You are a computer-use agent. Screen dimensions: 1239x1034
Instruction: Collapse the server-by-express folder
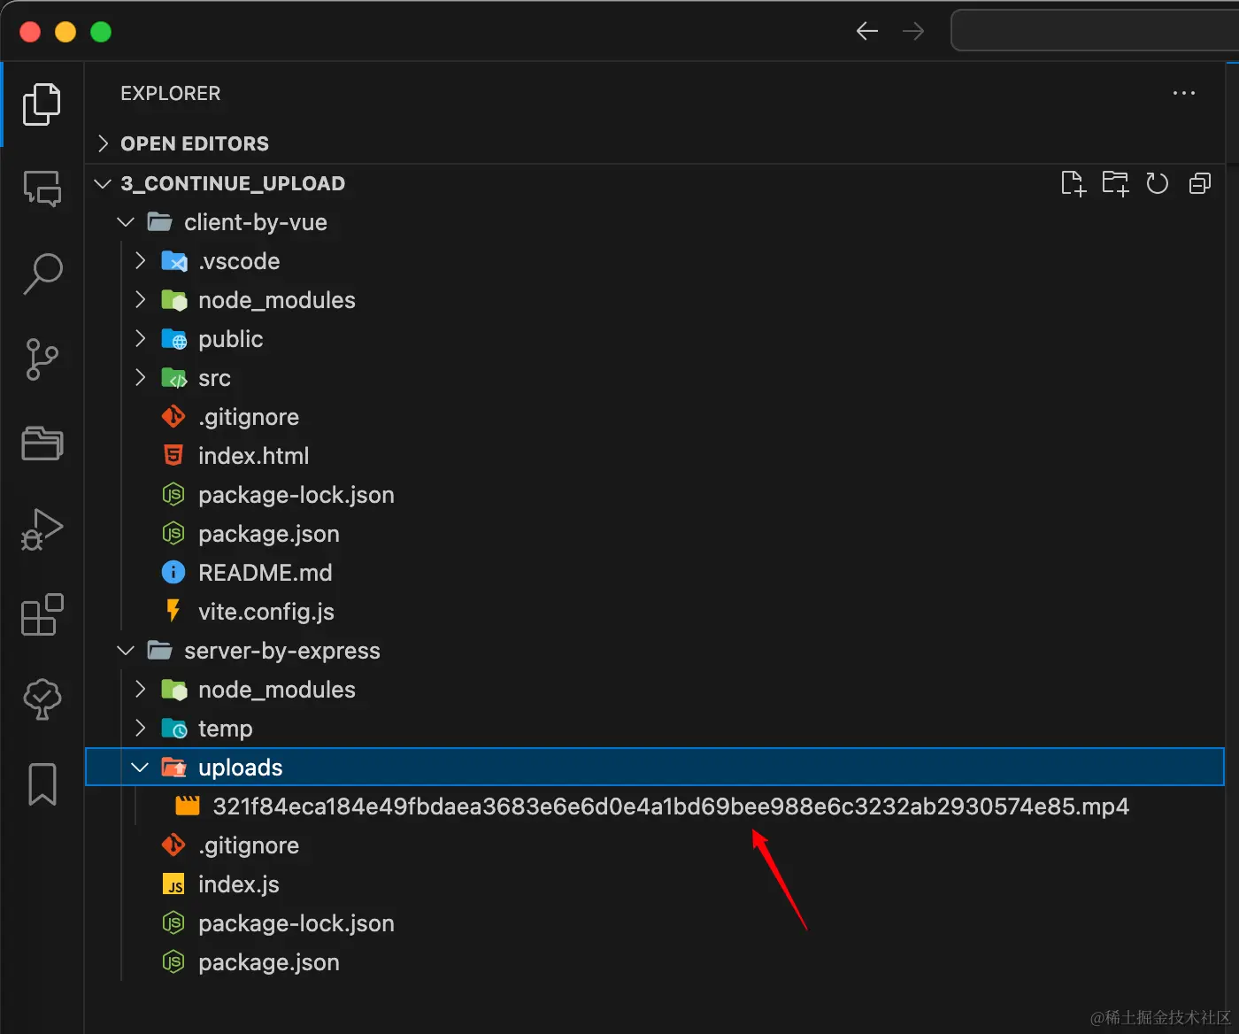tap(655, 651)
